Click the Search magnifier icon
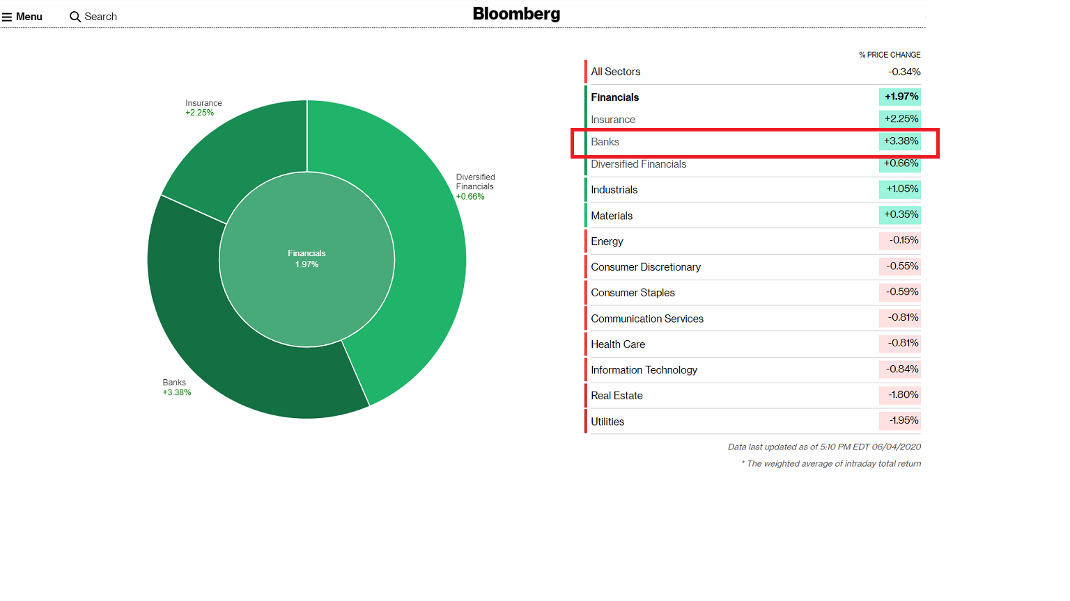 tap(75, 17)
